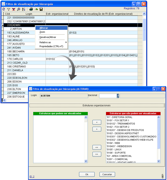Choose Desativar/Ativar from context menu
167x180 pixels.
pyautogui.click(x=48, y=37)
